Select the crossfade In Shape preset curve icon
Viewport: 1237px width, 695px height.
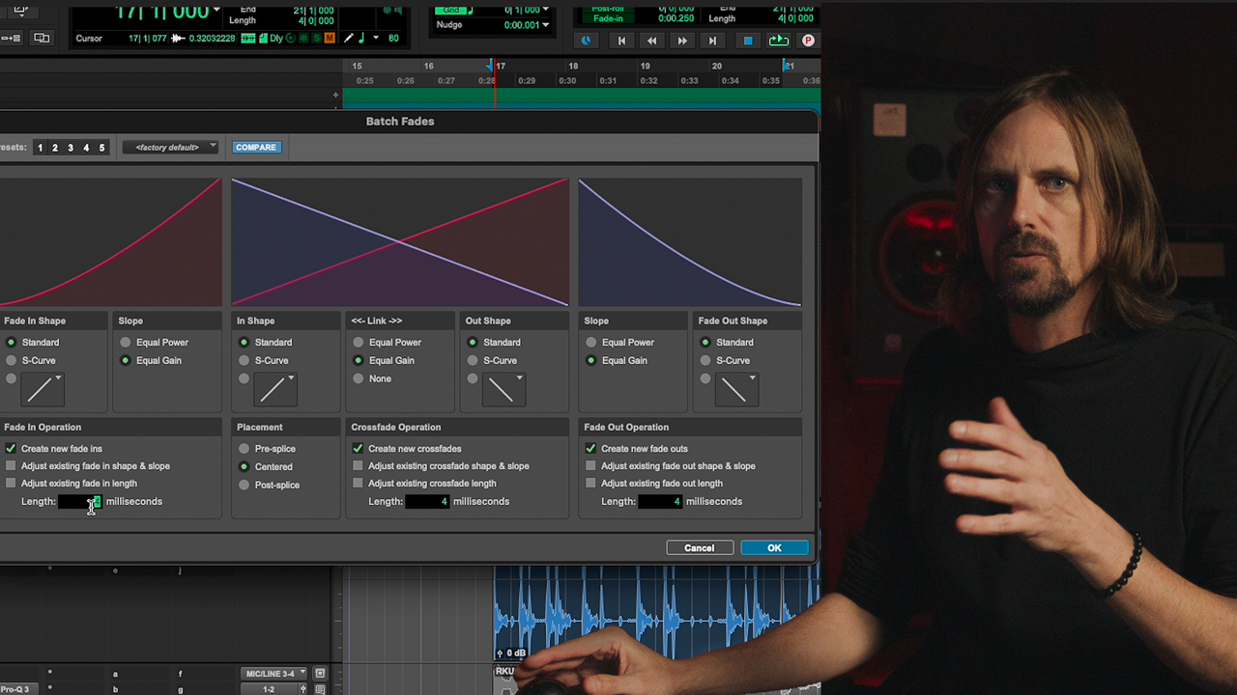[276, 388]
